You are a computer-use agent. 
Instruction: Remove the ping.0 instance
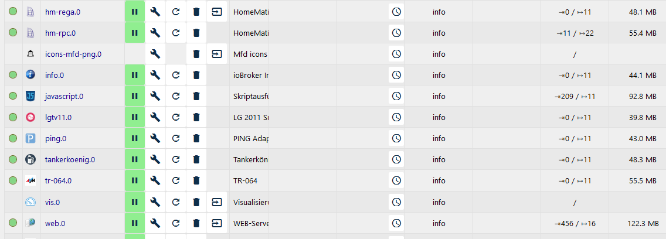[x=196, y=138]
